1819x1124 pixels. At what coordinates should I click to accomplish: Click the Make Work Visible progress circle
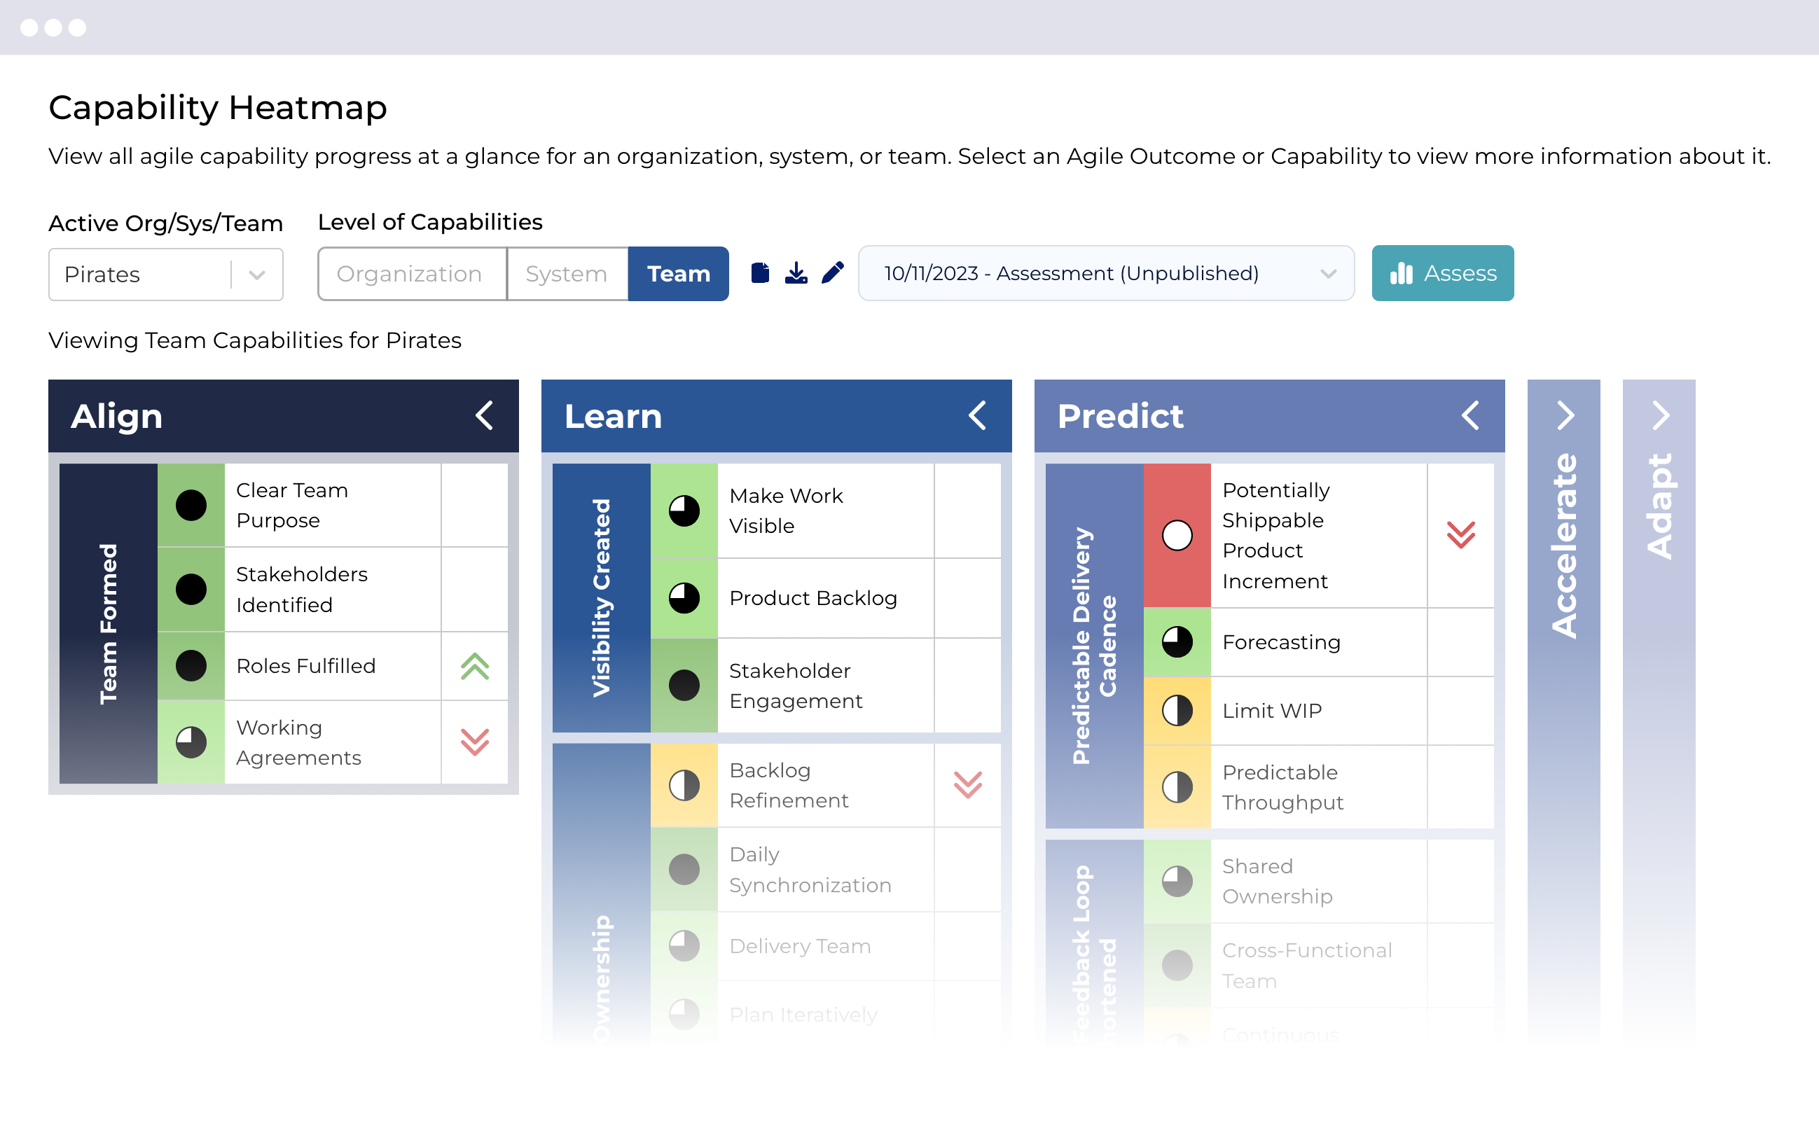tap(684, 511)
